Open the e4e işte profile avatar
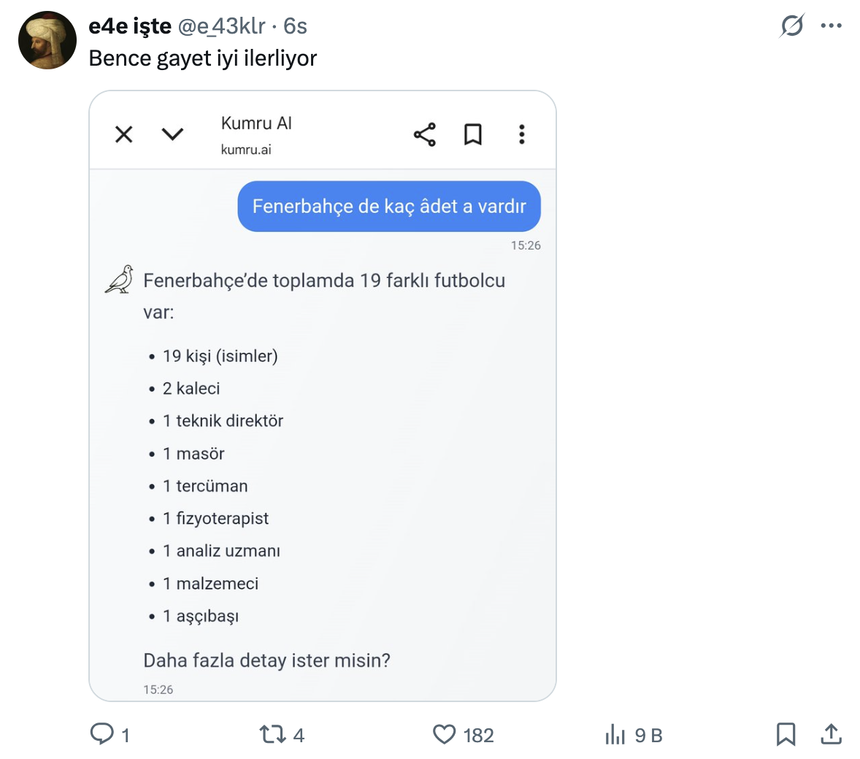 point(47,40)
